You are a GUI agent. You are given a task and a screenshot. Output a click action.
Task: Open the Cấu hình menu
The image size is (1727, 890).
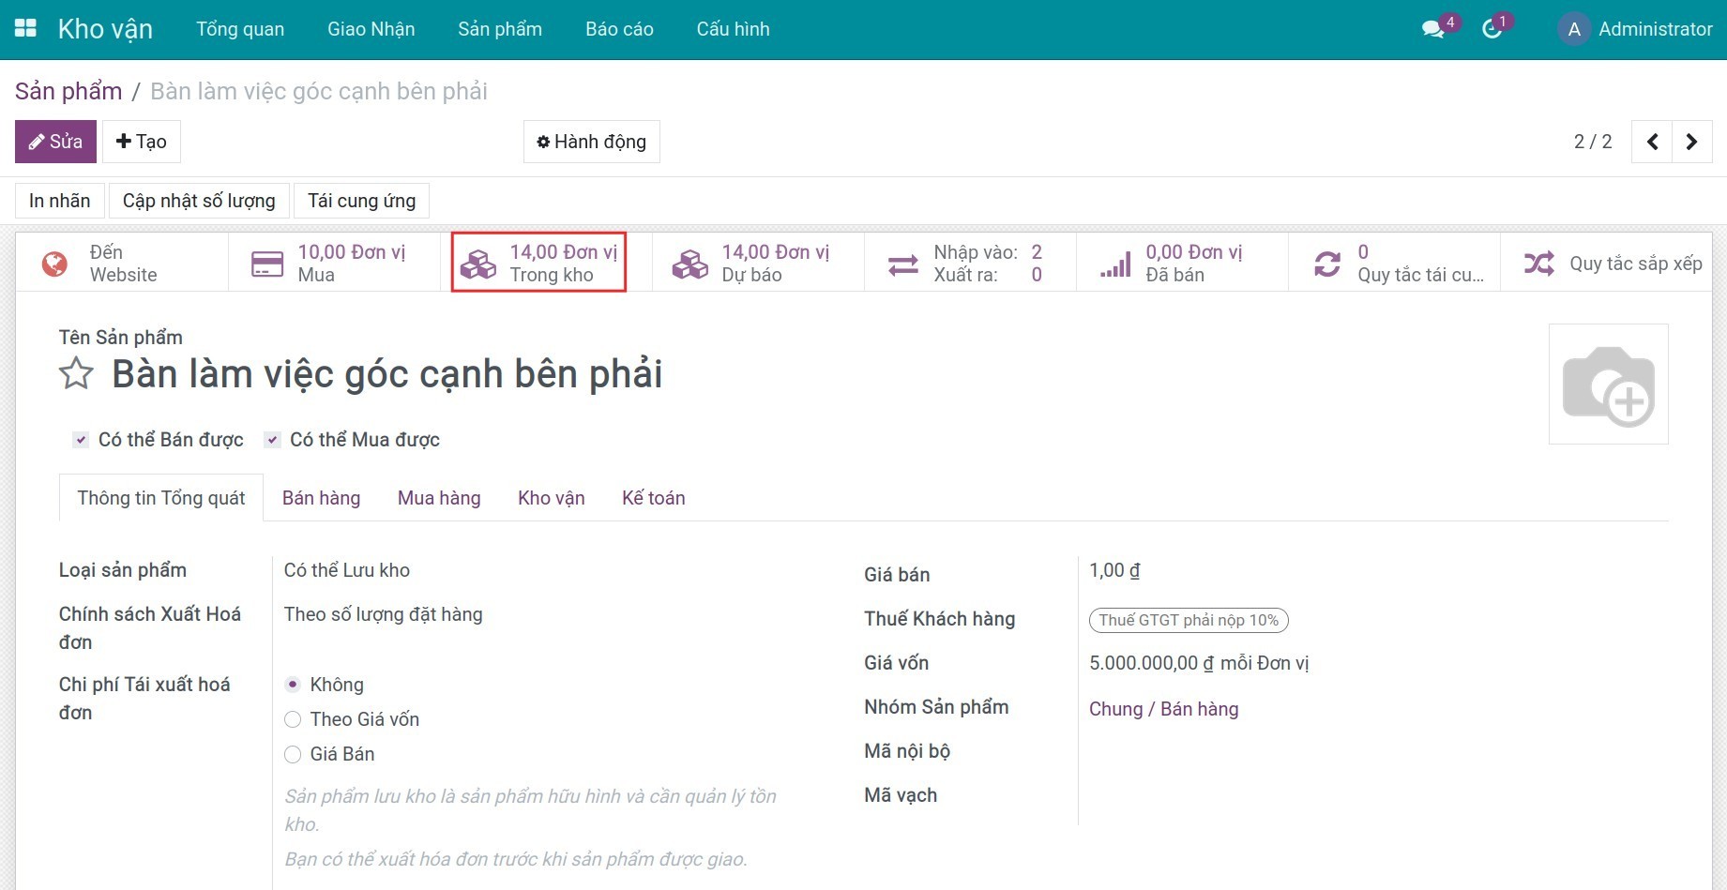[x=734, y=29]
